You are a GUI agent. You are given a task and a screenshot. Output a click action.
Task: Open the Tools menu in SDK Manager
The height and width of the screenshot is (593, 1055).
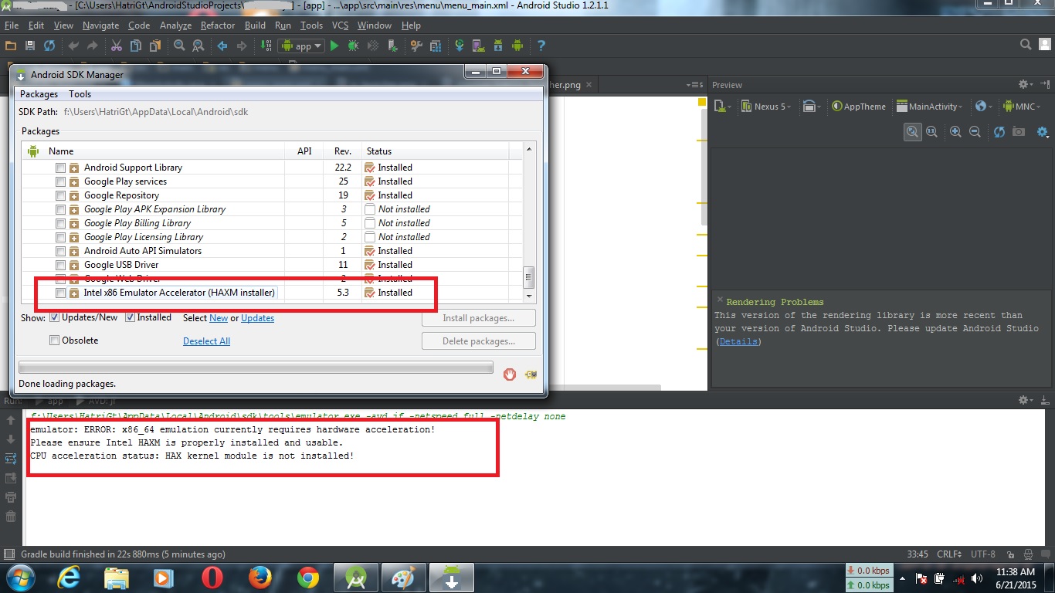(80, 94)
